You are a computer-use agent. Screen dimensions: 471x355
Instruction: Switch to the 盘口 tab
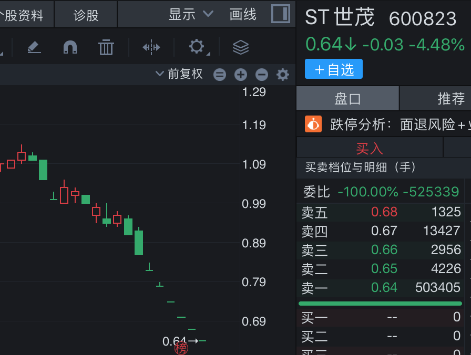347,98
